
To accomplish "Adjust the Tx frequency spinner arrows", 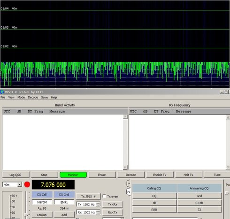I will point(98,204).
